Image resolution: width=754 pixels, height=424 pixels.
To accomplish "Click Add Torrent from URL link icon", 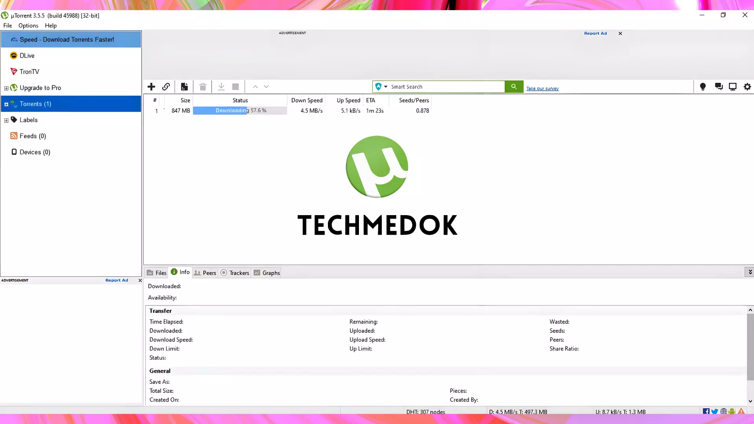I will 166,87.
